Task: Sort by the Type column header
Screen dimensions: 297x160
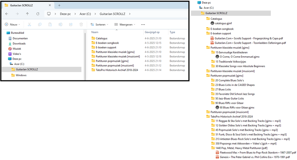Action: click(172, 32)
